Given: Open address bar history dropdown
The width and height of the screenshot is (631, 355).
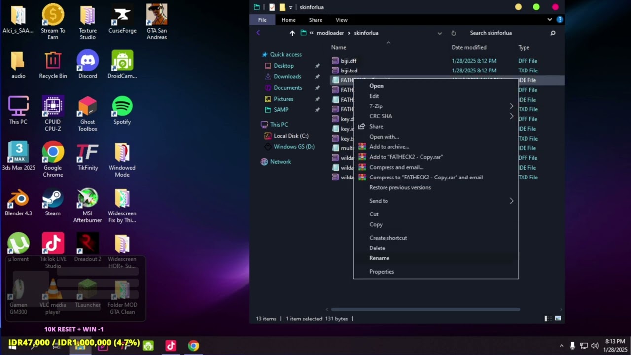Looking at the screenshot, I should click(439, 33).
